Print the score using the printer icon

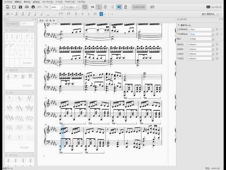pyautogui.click(x=33, y=7)
